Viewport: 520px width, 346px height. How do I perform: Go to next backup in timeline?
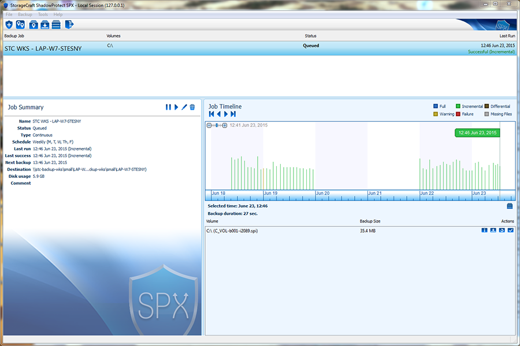coord(226,114)
